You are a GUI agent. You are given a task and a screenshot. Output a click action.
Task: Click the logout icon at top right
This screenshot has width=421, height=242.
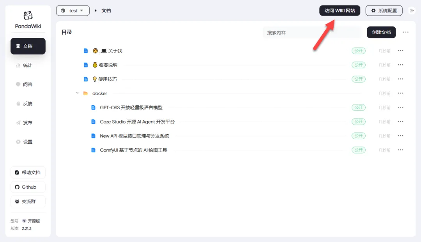pos(412,11)
